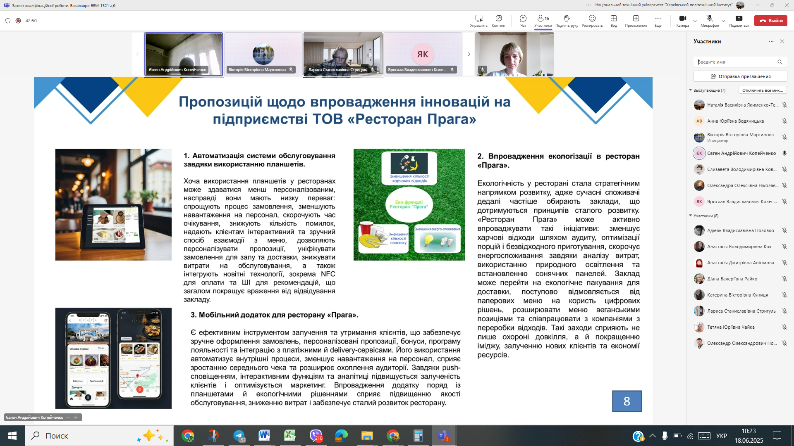Toggle mic icon next to Євген Андрійович Копейченко
794x446 pixels.
pos(784,153)
